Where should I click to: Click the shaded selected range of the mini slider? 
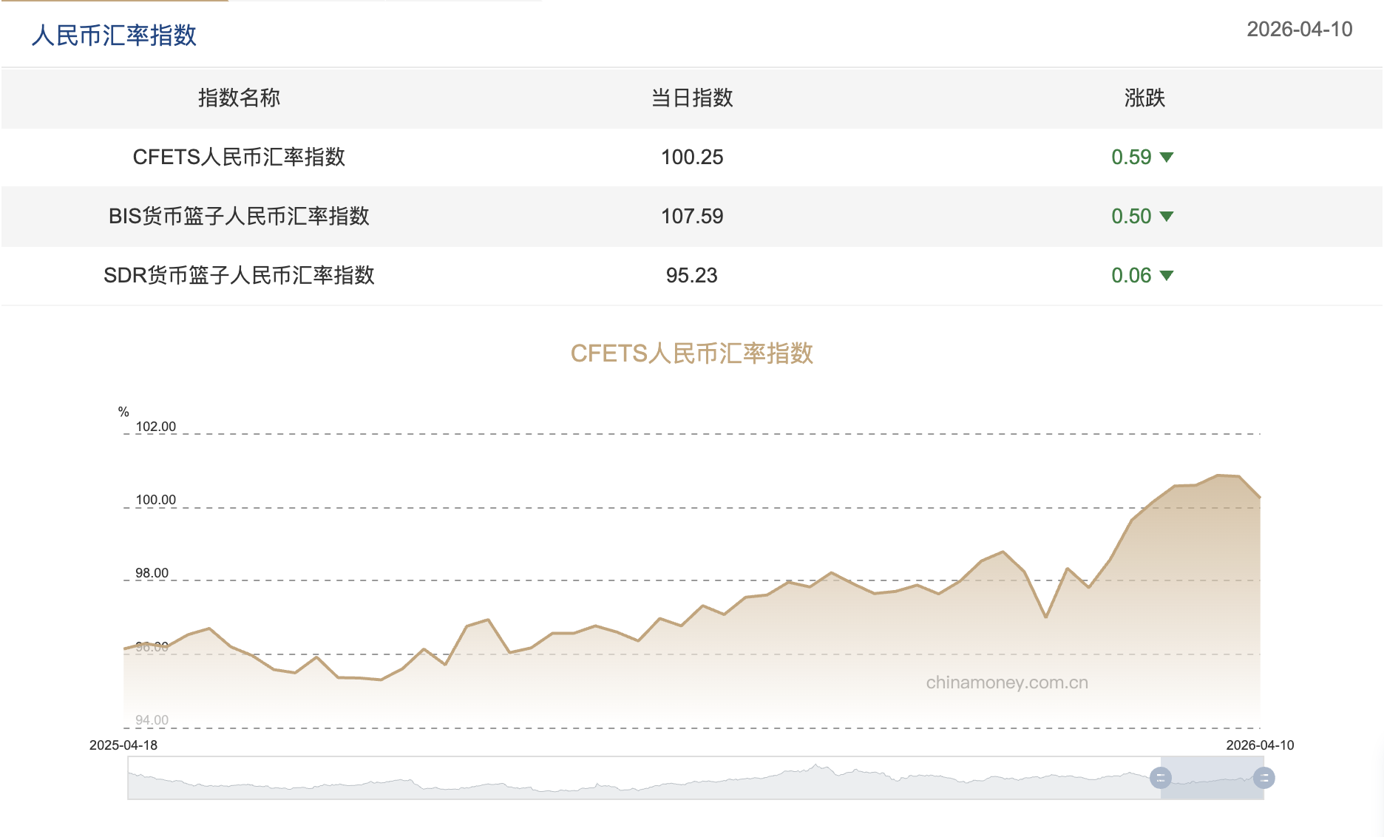tap(1212, 777)
